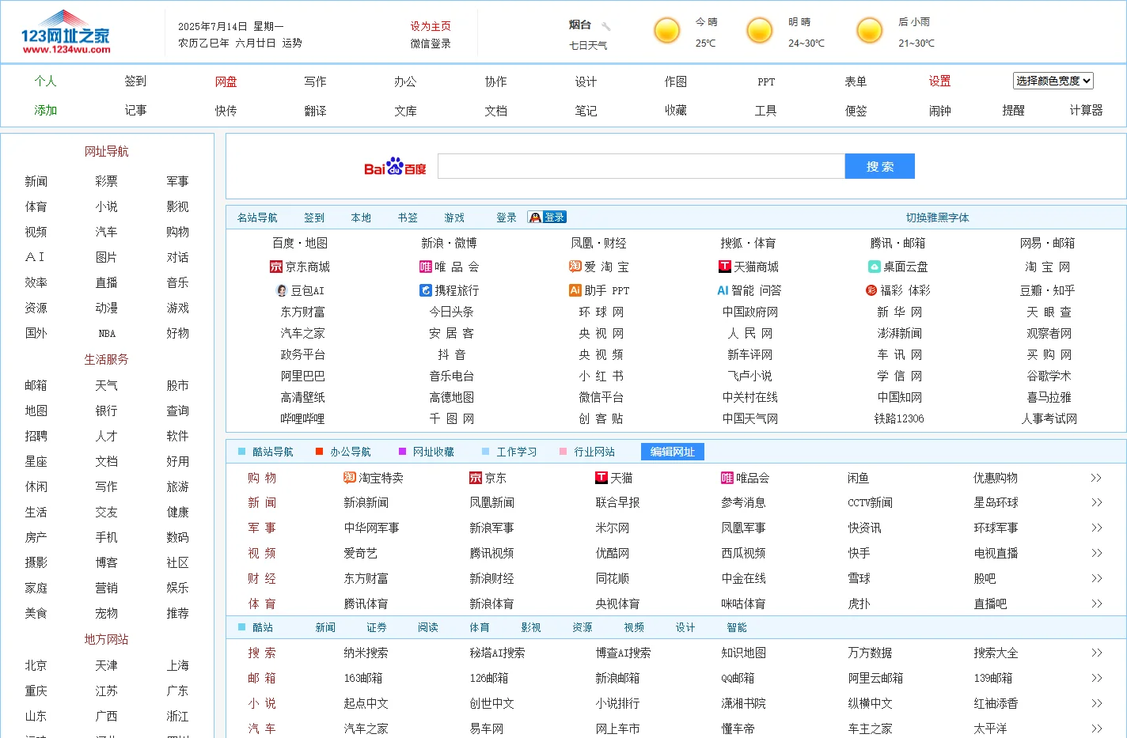Click the 微信登录 link
1127x738 pixels.
(x=431, y=44)
